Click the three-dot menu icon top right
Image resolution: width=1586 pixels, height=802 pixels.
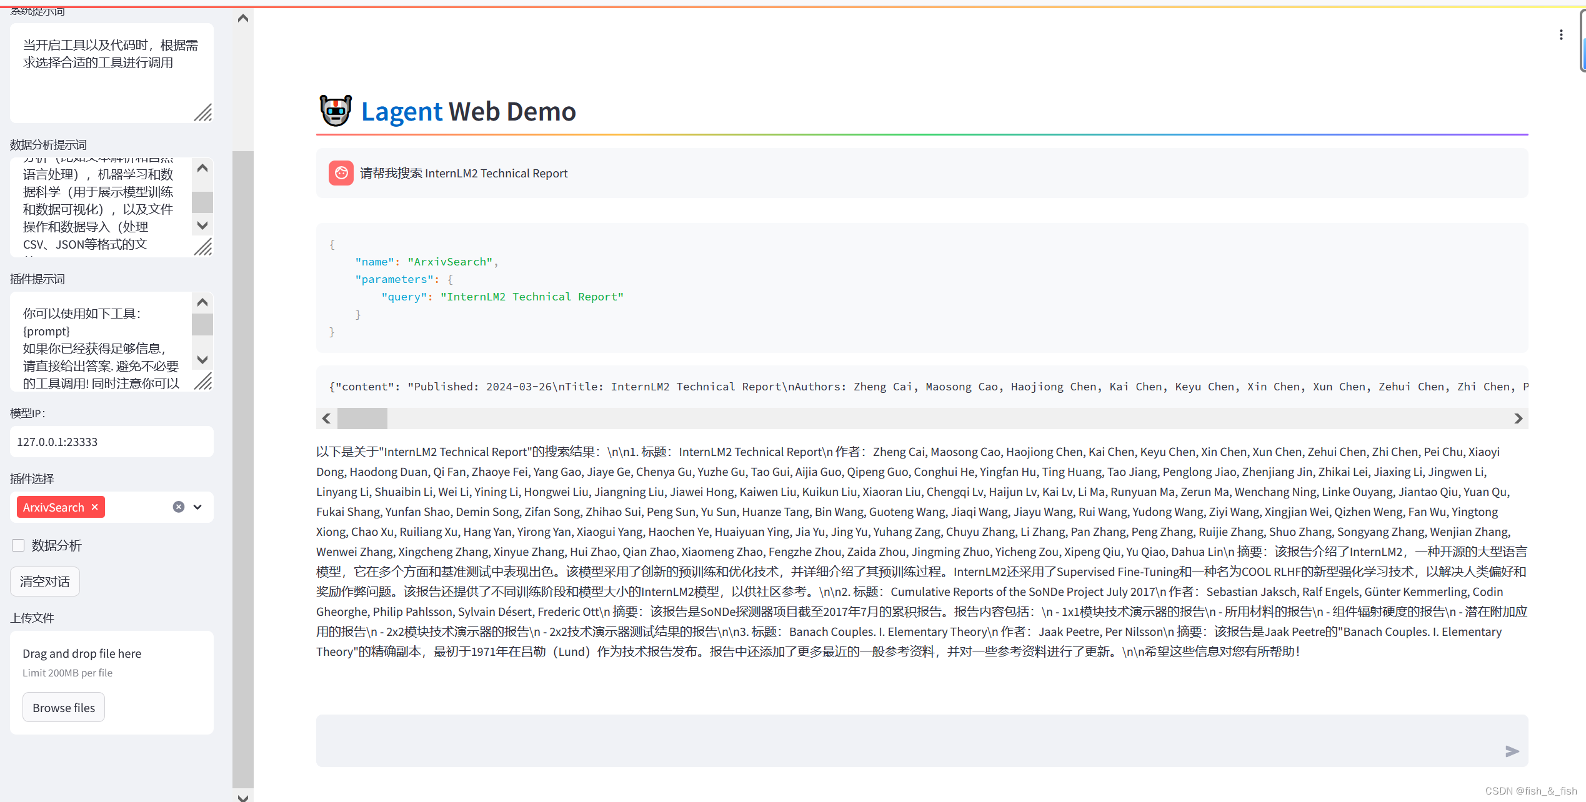click(x=1562, y=35)
